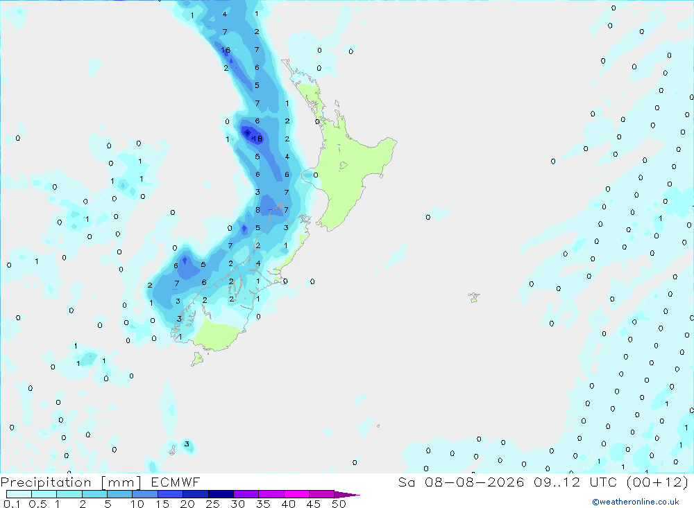Viewport: 694px width, 508px height.
Task: Click the 'ECMWF' model label
Action: coord(176,482)
